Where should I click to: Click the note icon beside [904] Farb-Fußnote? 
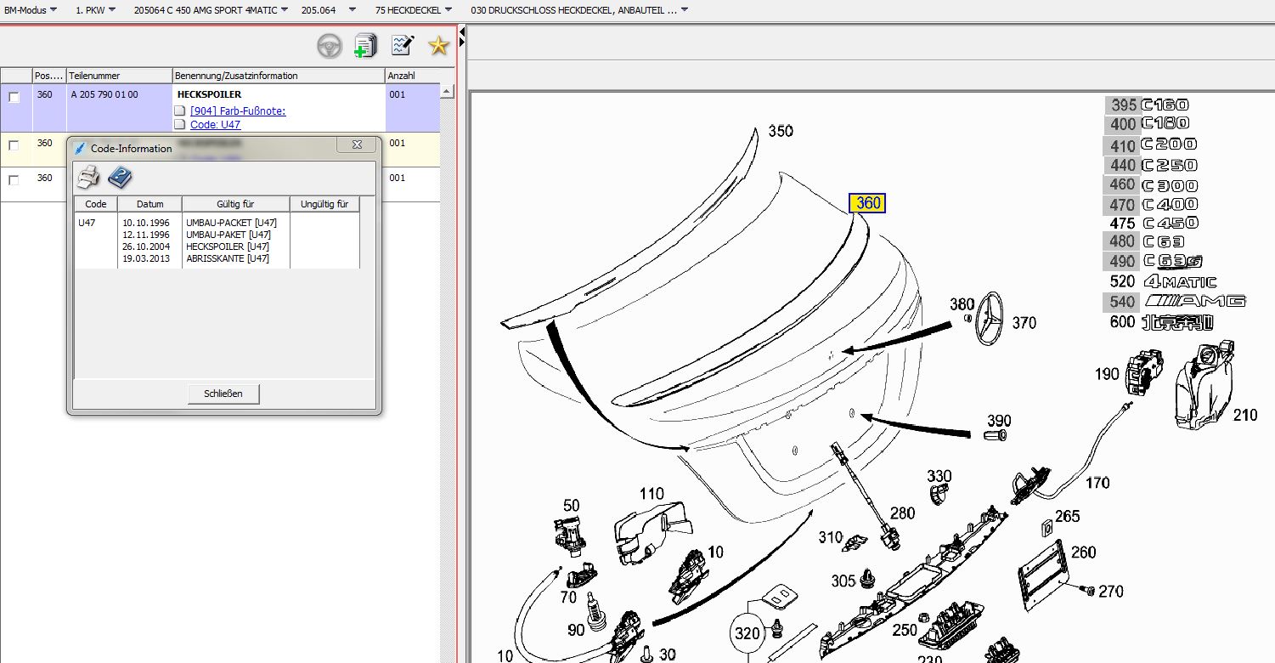pyautogui.click(x=179, y=110)
